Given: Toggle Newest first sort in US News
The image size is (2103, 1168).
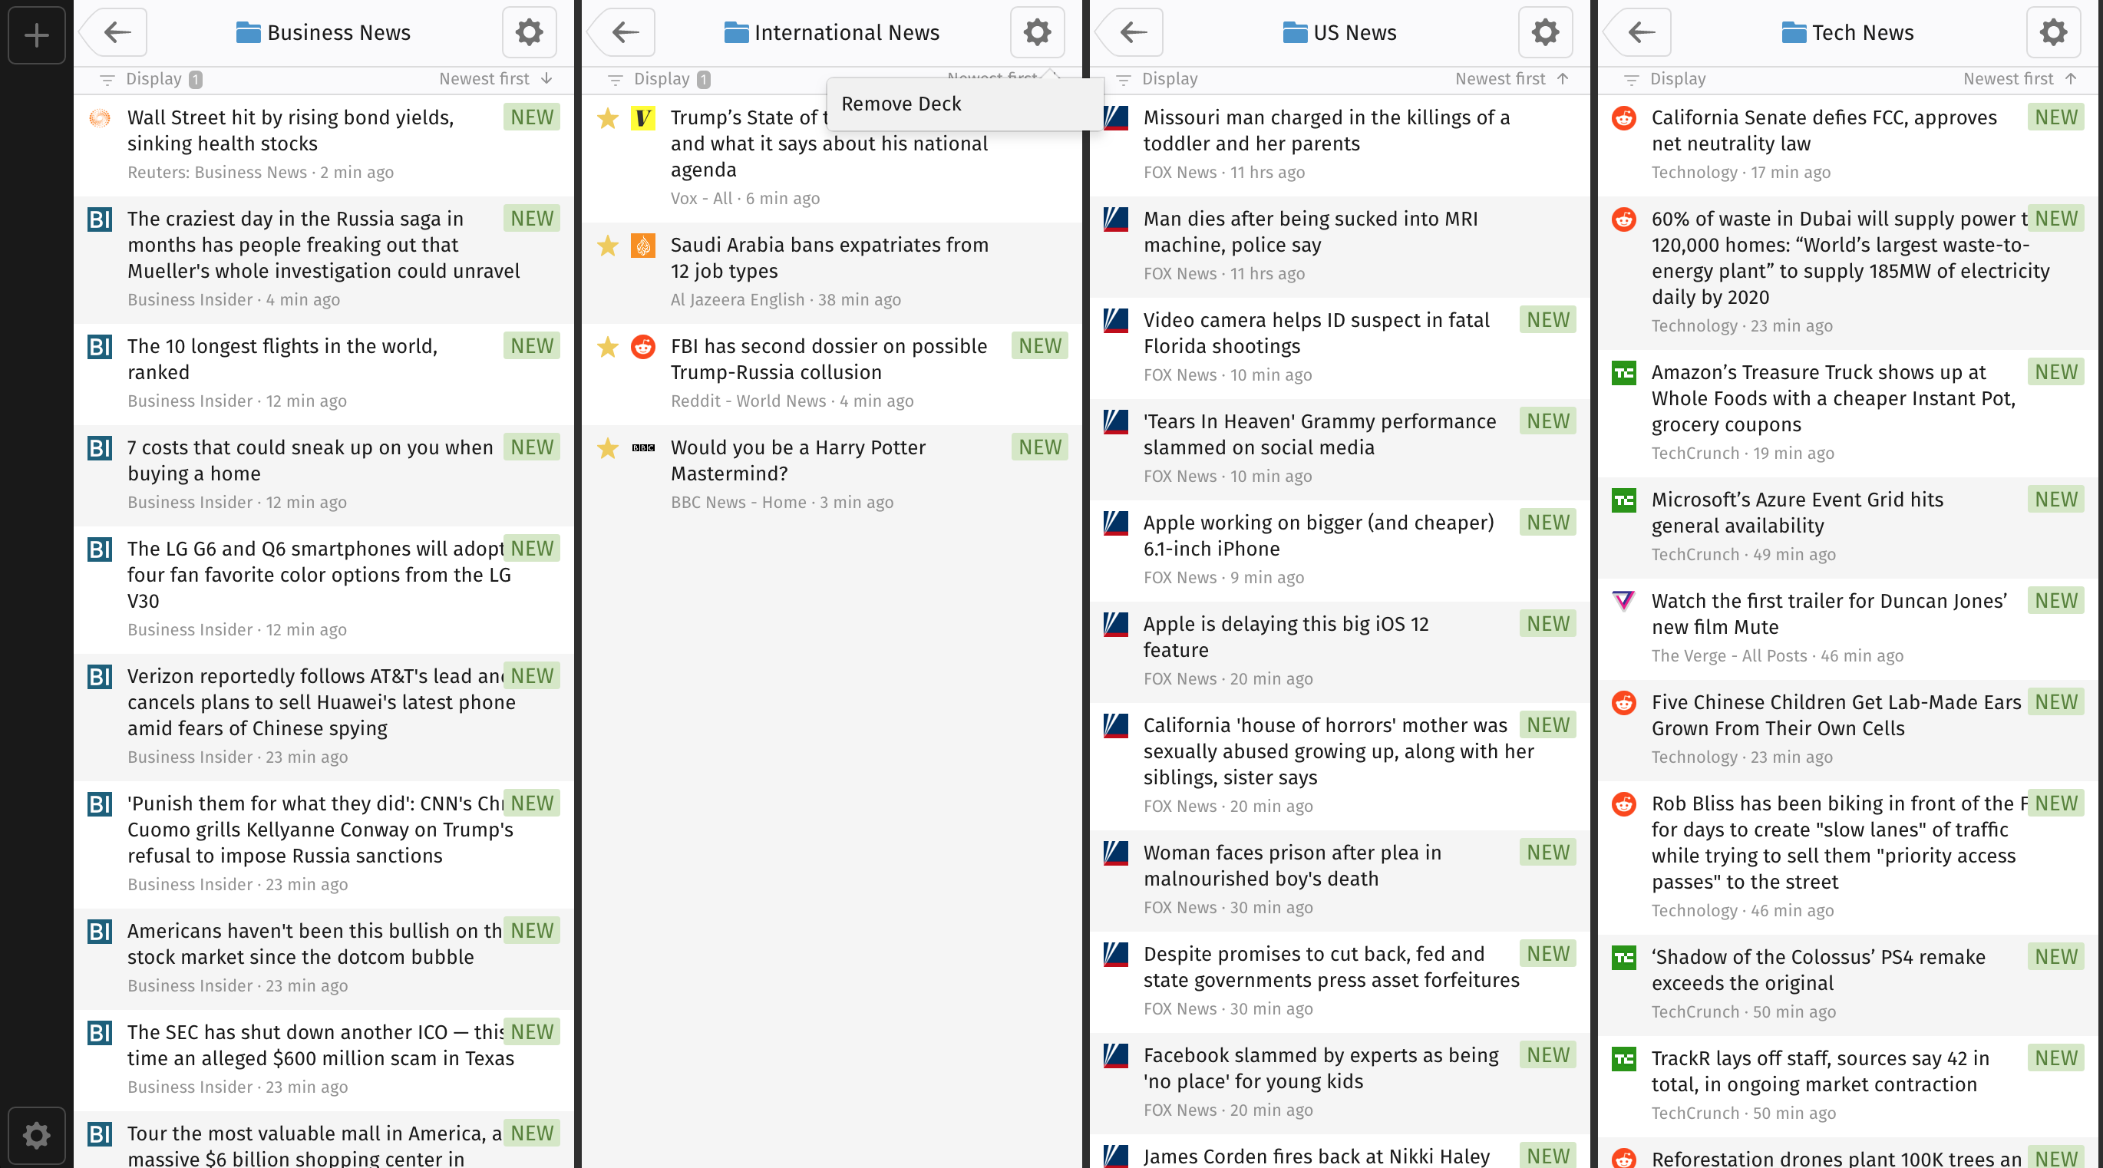Looking at the screenshot, I should 1511,78.
